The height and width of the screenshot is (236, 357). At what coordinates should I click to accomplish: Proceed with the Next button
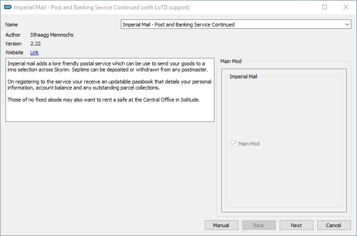coord(296,225)
